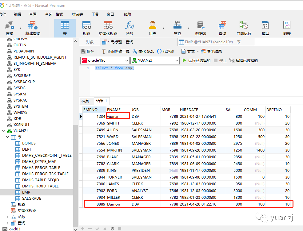
Task: Click refresh icon in result bottom bar
Action: (x=112, y=229)
